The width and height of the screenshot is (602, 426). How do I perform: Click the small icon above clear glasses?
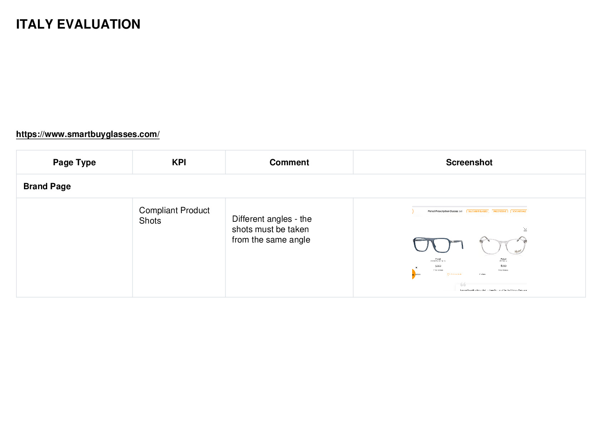click(525, 229)
